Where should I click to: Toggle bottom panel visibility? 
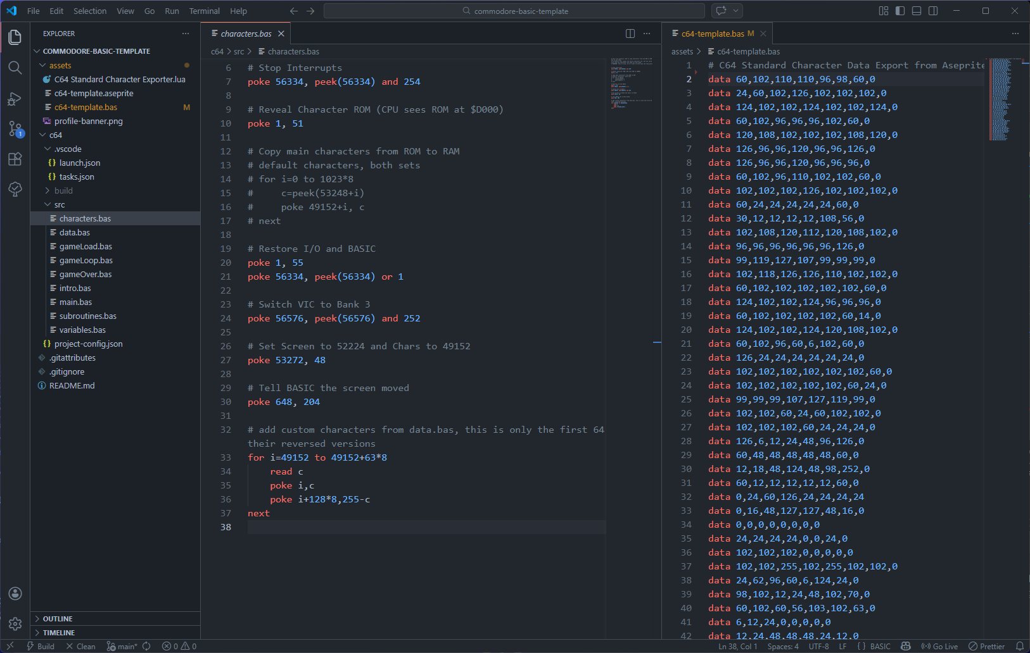pyautogui.click(x=917, y=11)
